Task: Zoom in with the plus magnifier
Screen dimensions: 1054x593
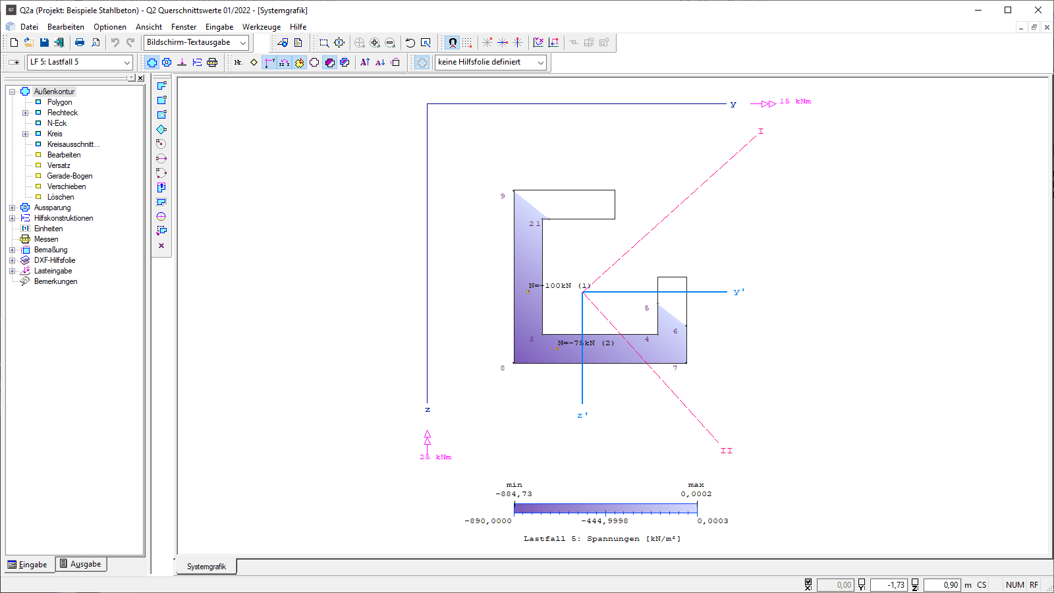Action: coord(375,42)
